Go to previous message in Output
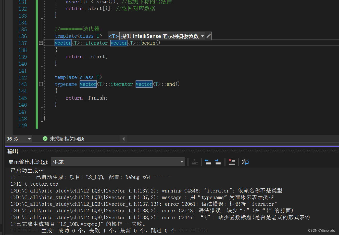The image size is (339, 235). 208,162
